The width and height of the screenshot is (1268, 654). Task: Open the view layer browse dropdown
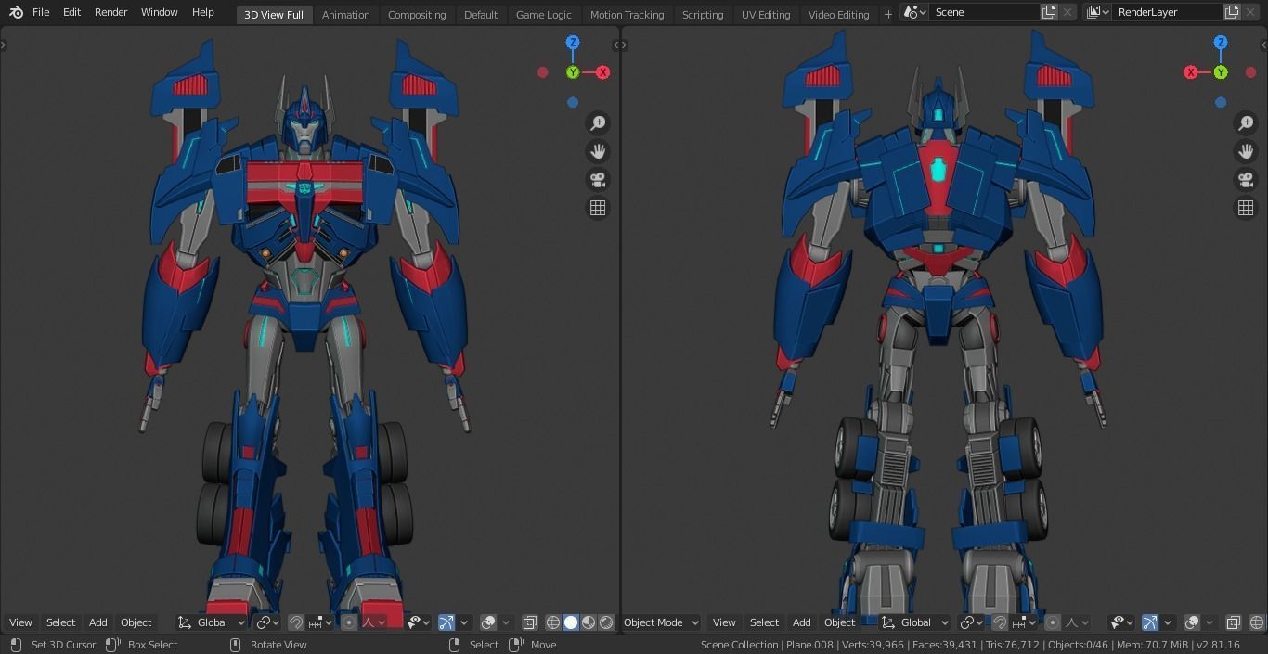(x=1098, y=12)
